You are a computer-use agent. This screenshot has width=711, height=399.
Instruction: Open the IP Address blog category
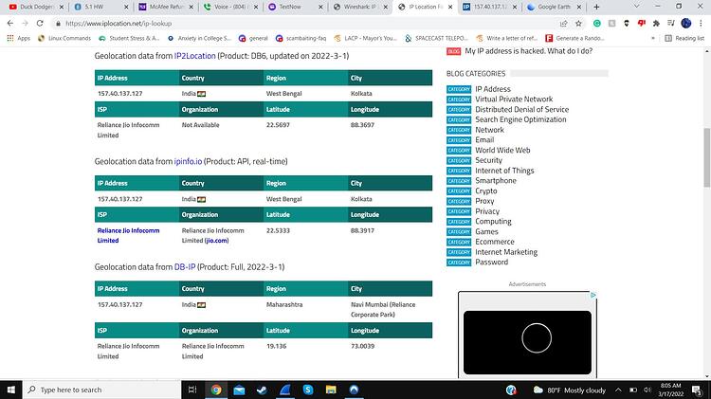pos(493,89)
